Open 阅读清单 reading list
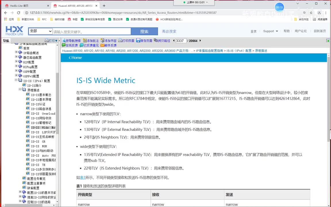This screenshot has width=331, height=207. pos(320,19)
